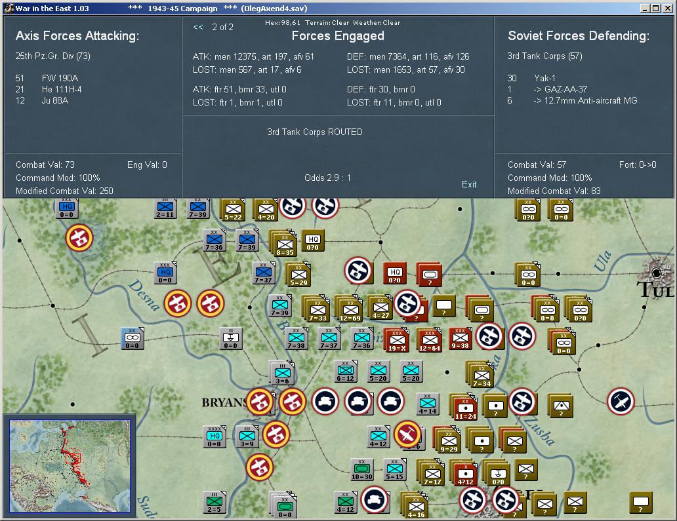Select the unit counter labeled 9=29

[449, 440]
